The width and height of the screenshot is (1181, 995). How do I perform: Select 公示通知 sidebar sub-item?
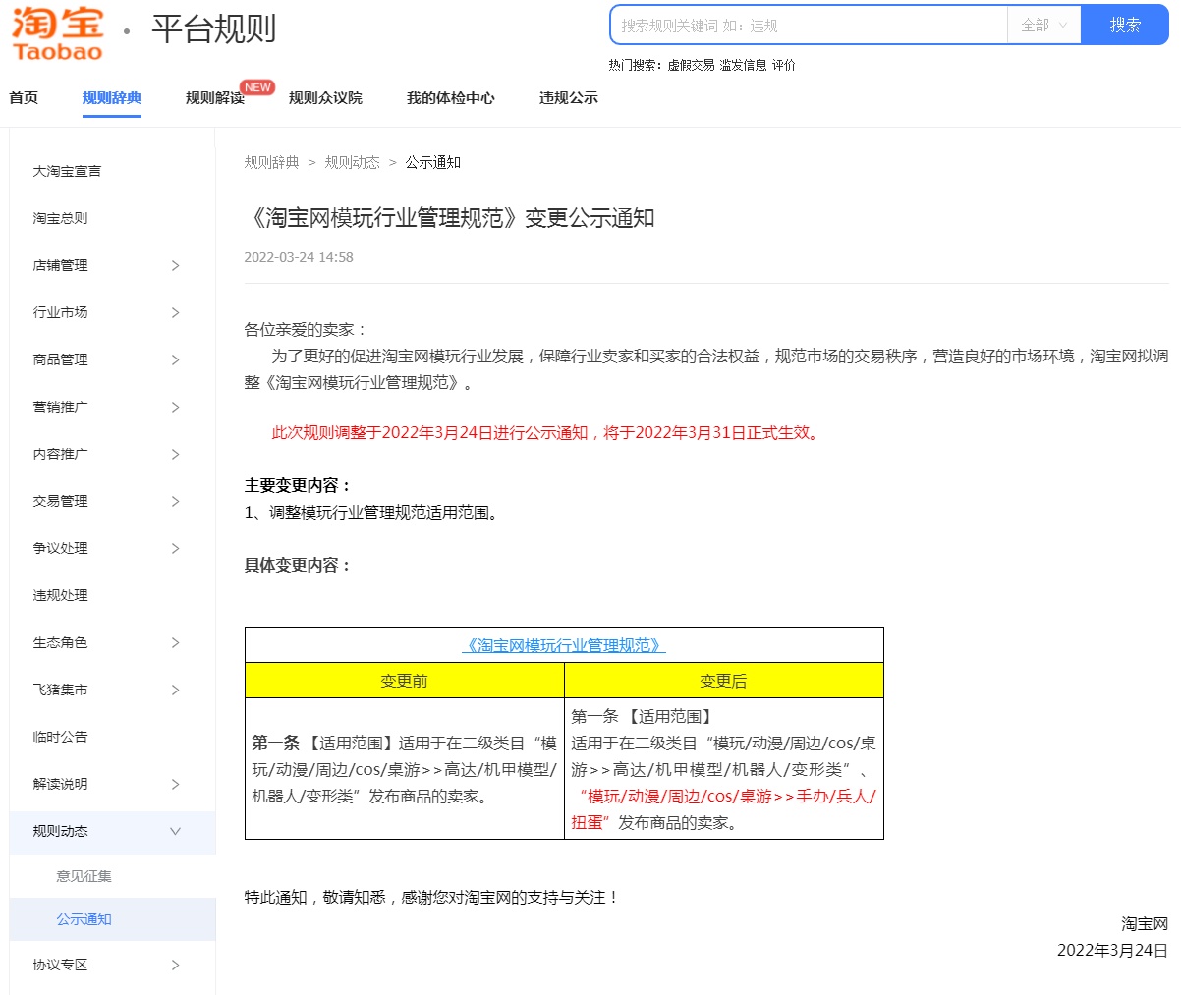[84, 919]
